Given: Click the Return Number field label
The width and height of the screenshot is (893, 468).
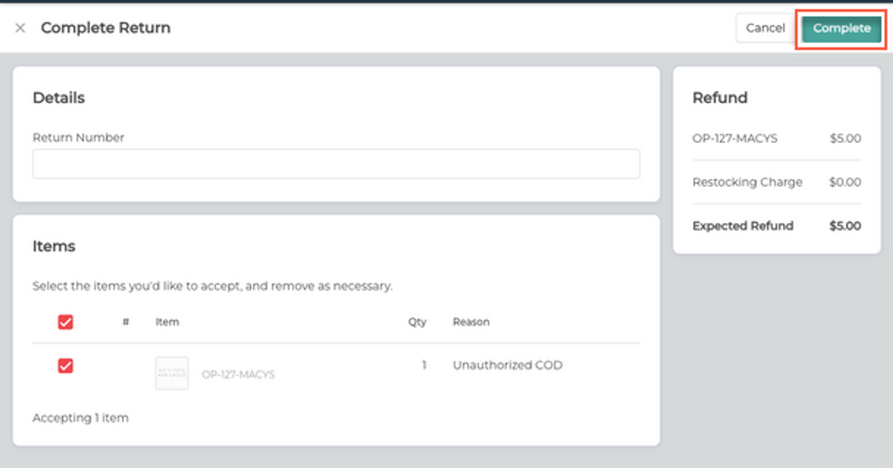Looking at the screenshot, I should (78, 137).
